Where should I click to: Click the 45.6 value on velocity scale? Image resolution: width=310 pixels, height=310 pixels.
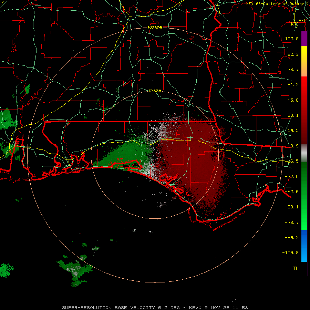pos(293,100)
